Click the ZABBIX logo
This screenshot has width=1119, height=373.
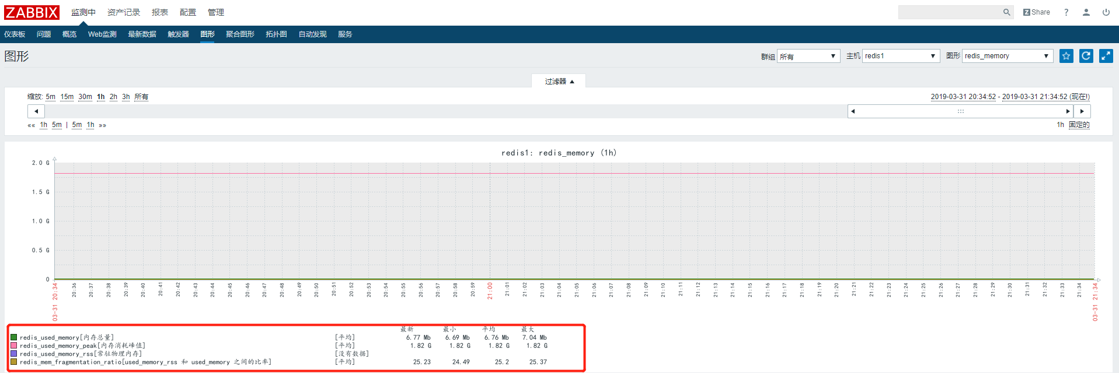(32, 12)
